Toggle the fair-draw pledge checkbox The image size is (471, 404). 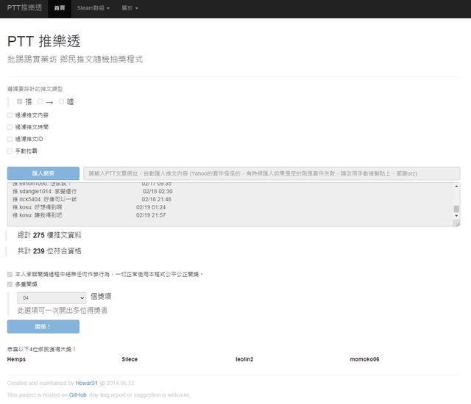click(x=10, y=274)
